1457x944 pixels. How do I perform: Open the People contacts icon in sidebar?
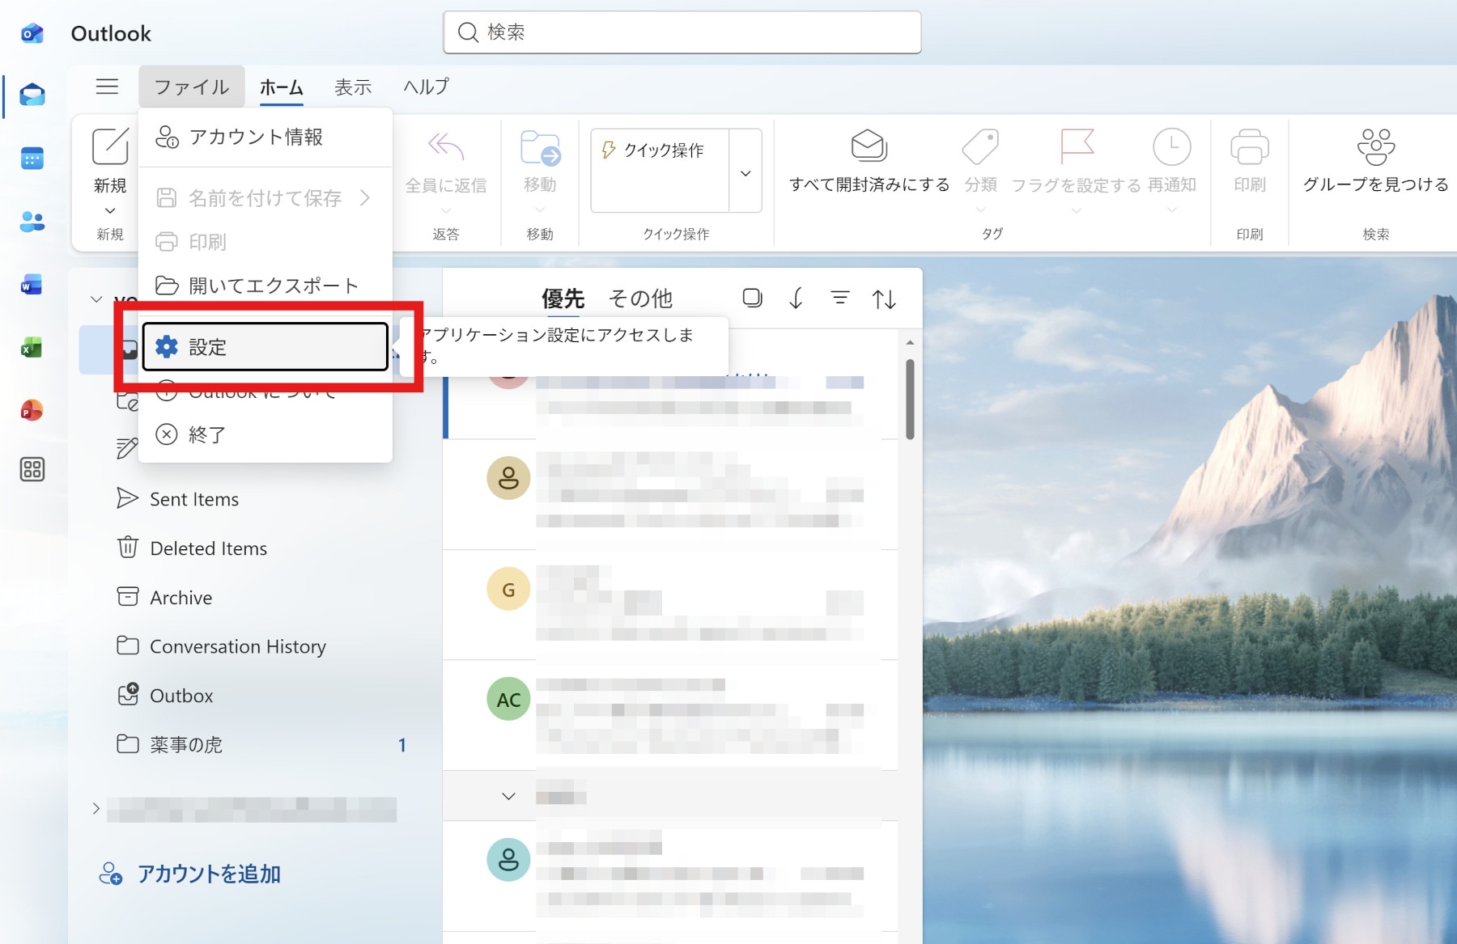pos(32,222)
